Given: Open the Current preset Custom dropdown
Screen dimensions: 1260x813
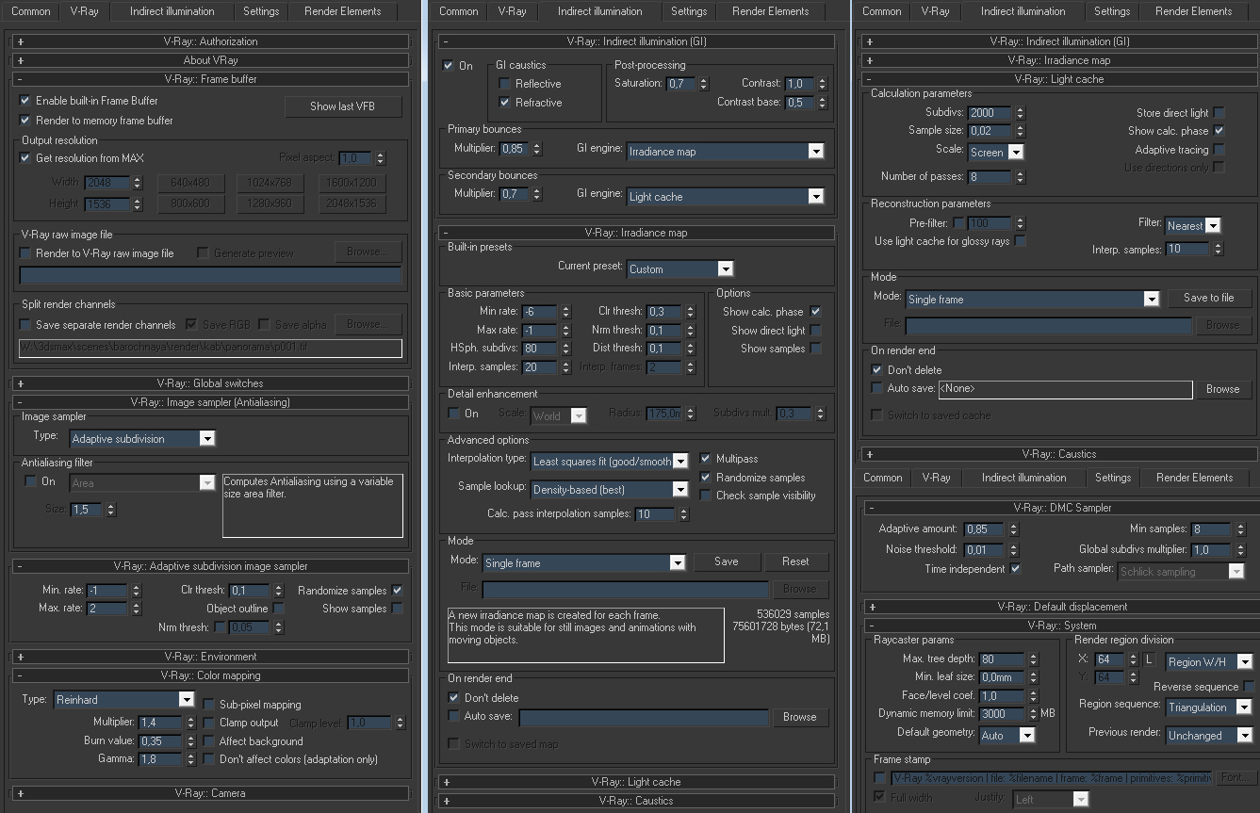Looking at the screenshot, I should pyautogui.click(x=679, y=268).
